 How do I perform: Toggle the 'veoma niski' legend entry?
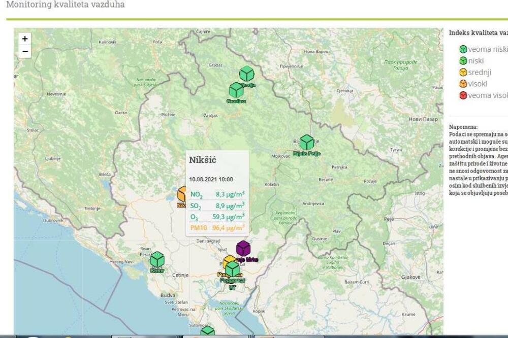[x=463, y=49]
